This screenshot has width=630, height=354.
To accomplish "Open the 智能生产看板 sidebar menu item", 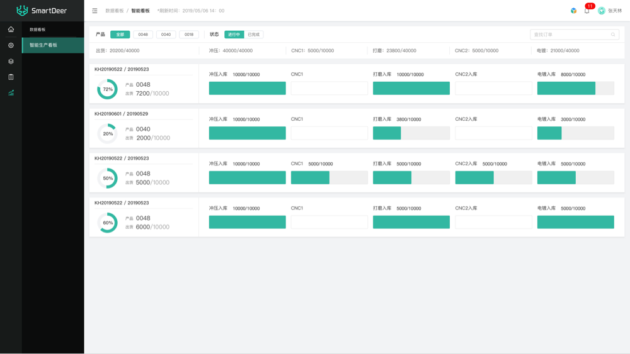I will [x=53, y=45].
